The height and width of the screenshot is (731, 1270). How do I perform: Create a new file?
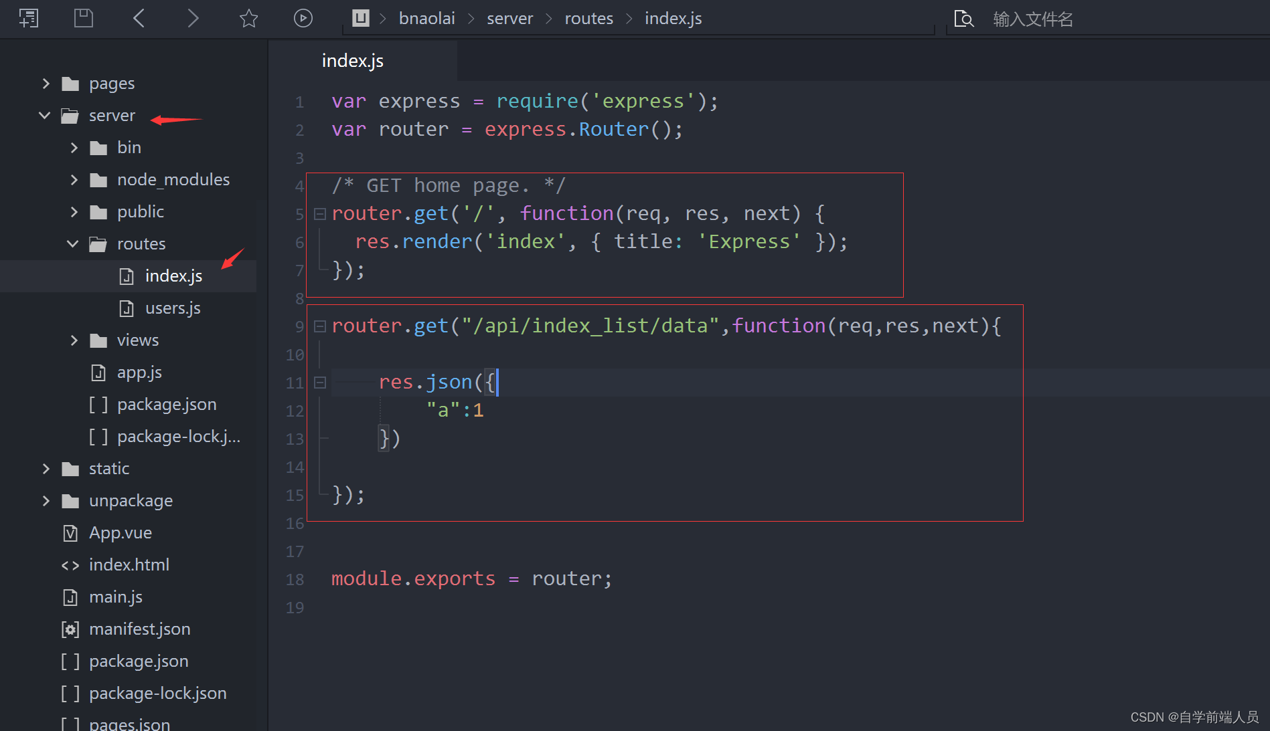point(29,18)
